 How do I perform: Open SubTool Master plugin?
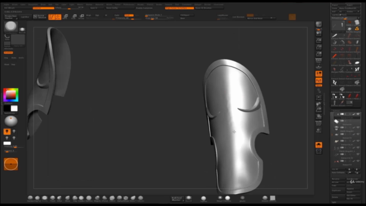(177, 199)
